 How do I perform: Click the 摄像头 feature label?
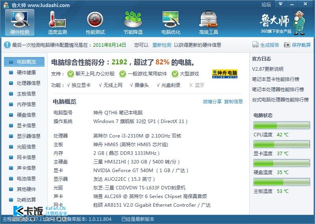pyautogui.click(x=142, y=85)
